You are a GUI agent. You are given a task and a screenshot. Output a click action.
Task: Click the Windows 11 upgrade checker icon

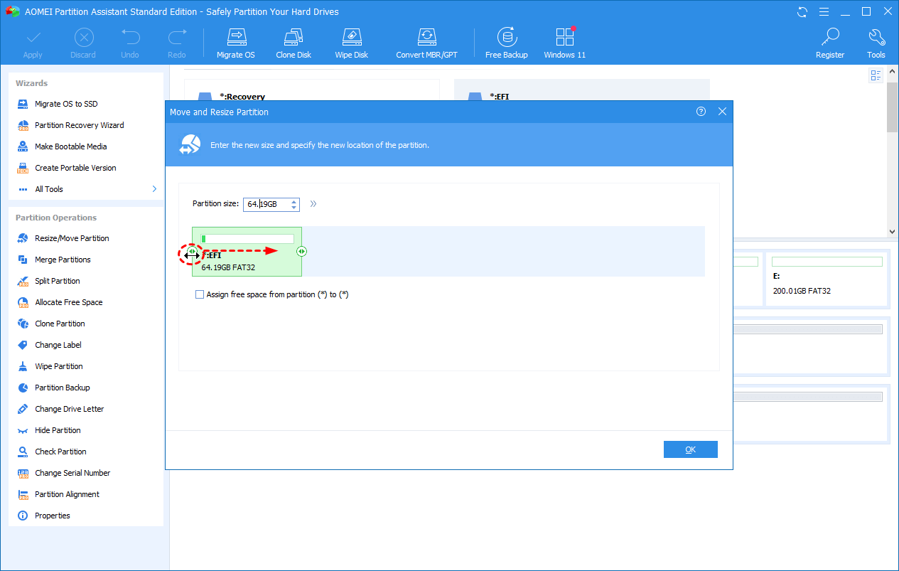pyautogui.click(x=564, y=41)
